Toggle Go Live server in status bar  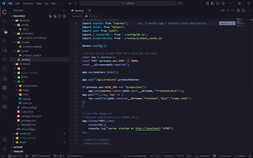(x=225, y=156)
